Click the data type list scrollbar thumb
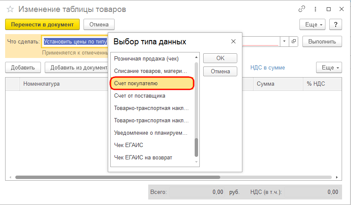 click(196, 147)
